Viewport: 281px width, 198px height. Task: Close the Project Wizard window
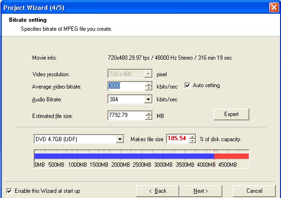[274, 8]
